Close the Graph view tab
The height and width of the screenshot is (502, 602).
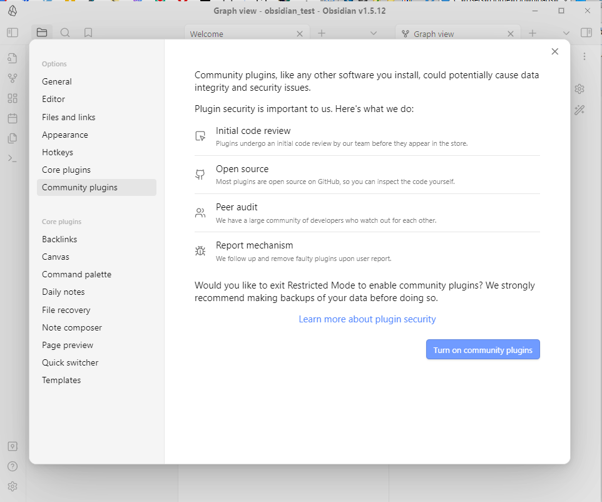point(511,34)
